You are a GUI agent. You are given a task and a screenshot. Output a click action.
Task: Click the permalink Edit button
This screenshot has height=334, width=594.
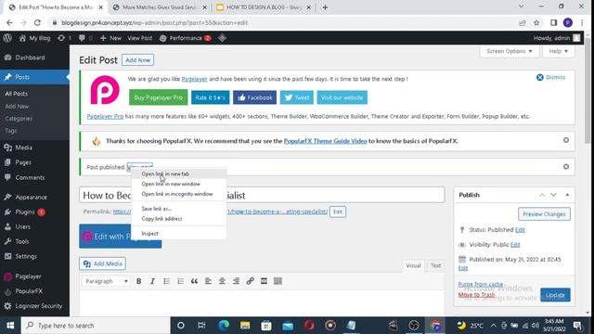[x=338, y=212]
